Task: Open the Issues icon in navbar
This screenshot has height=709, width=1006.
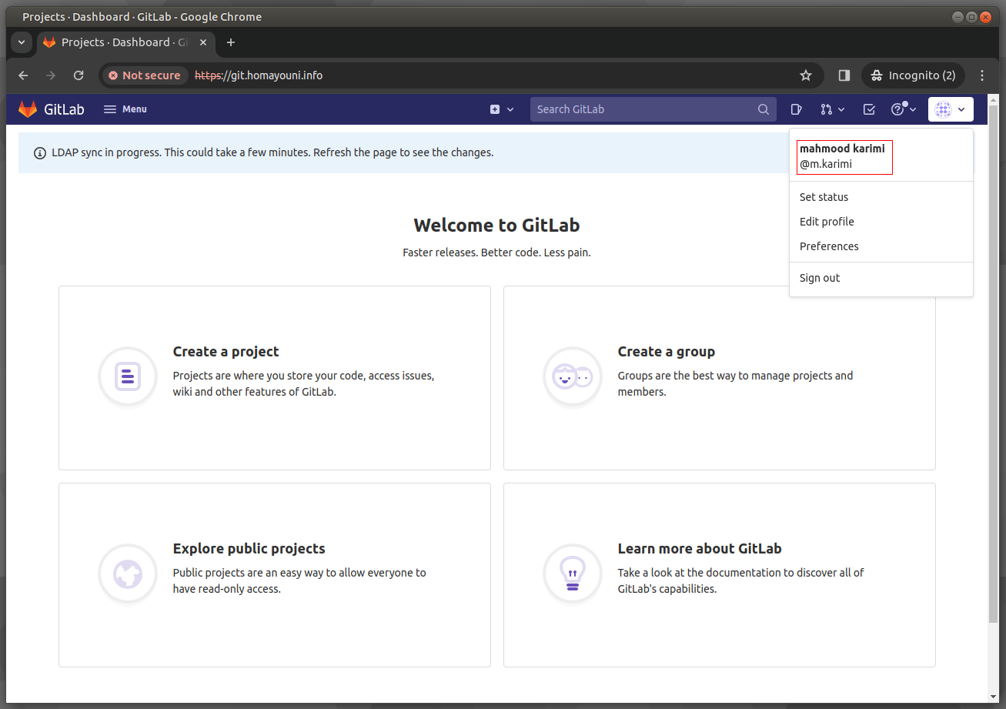Action: [x=797, y=109]
